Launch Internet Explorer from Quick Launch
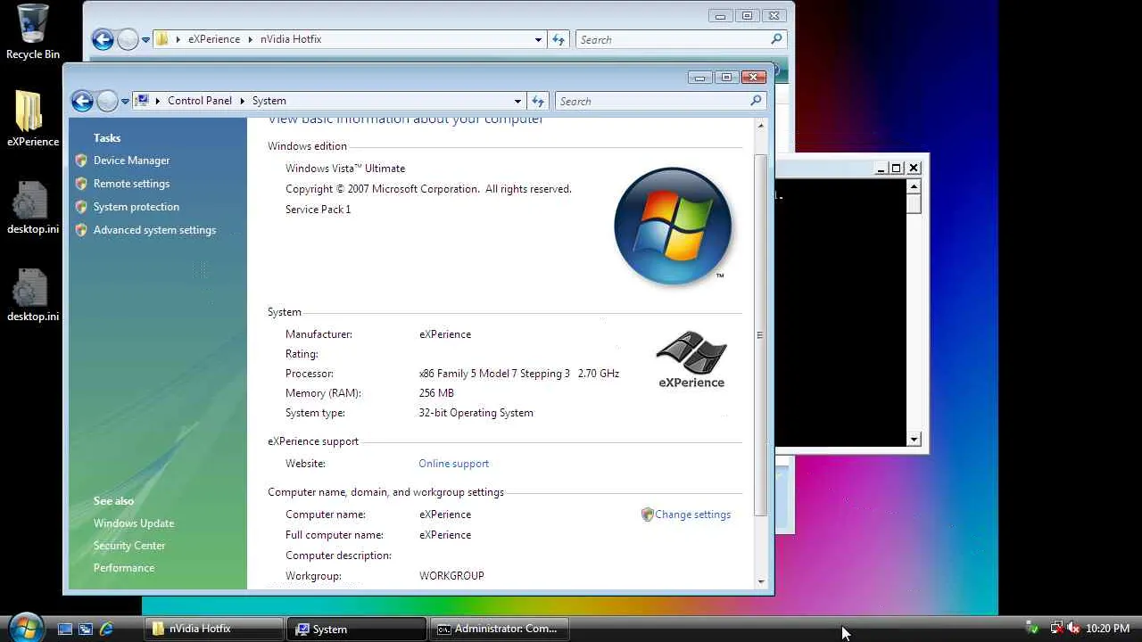Screen dimensions: 1142x642 click(x=106, y=629)
